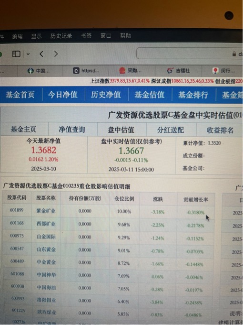The height and width of the screenshot is (325, 243).
Task: Select the 盘中估值 sub-tab
Action: tap(121, 130)
